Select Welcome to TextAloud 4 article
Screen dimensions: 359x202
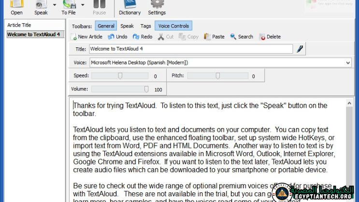tap(35, 34)
